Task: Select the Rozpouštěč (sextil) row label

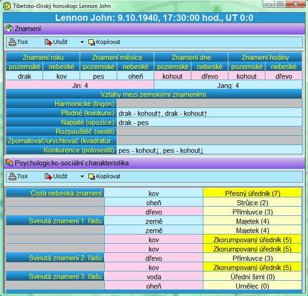Action: tap(61, 132)
